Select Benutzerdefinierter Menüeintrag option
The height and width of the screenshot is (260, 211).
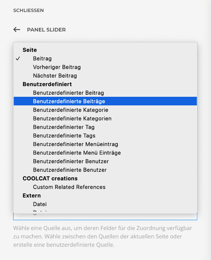point(75,144)
